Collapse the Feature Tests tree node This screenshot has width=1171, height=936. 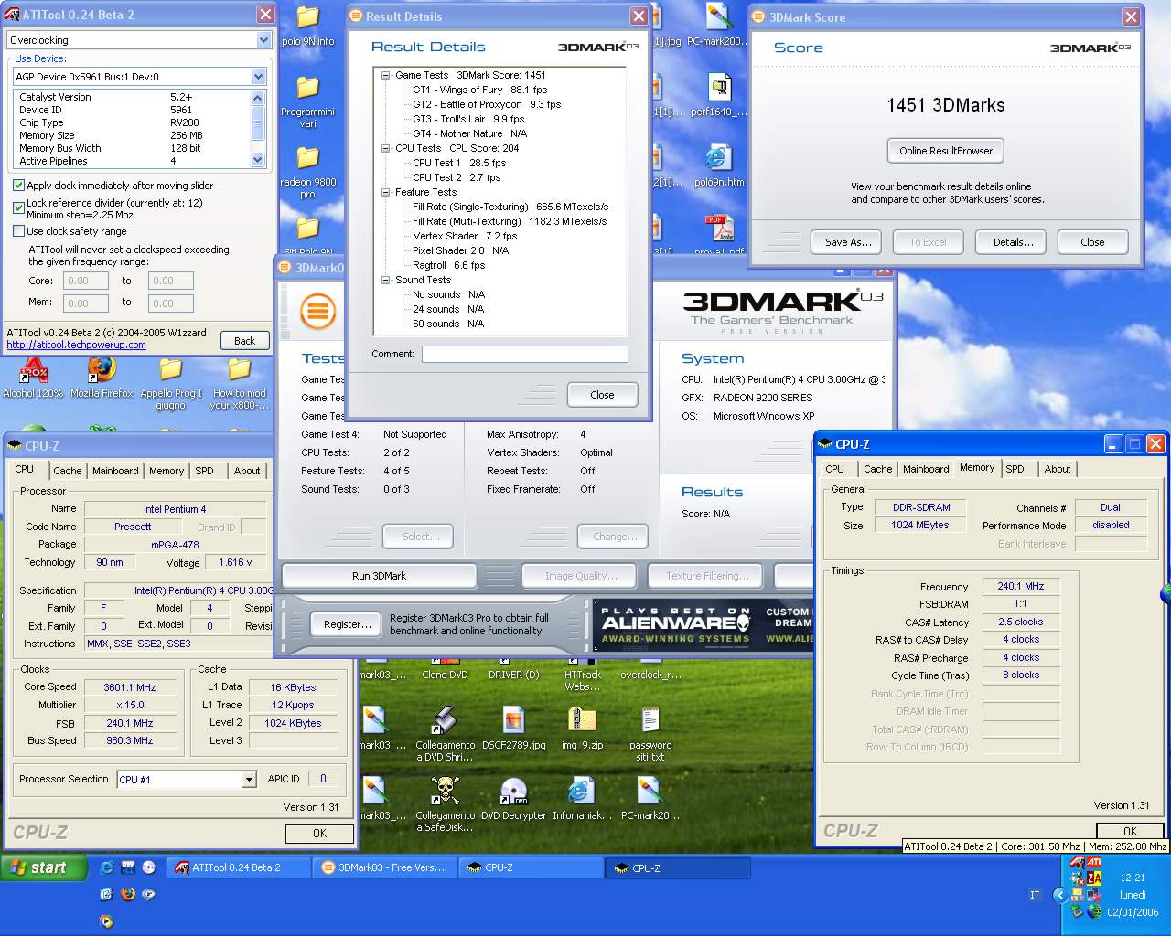(386, 192)
